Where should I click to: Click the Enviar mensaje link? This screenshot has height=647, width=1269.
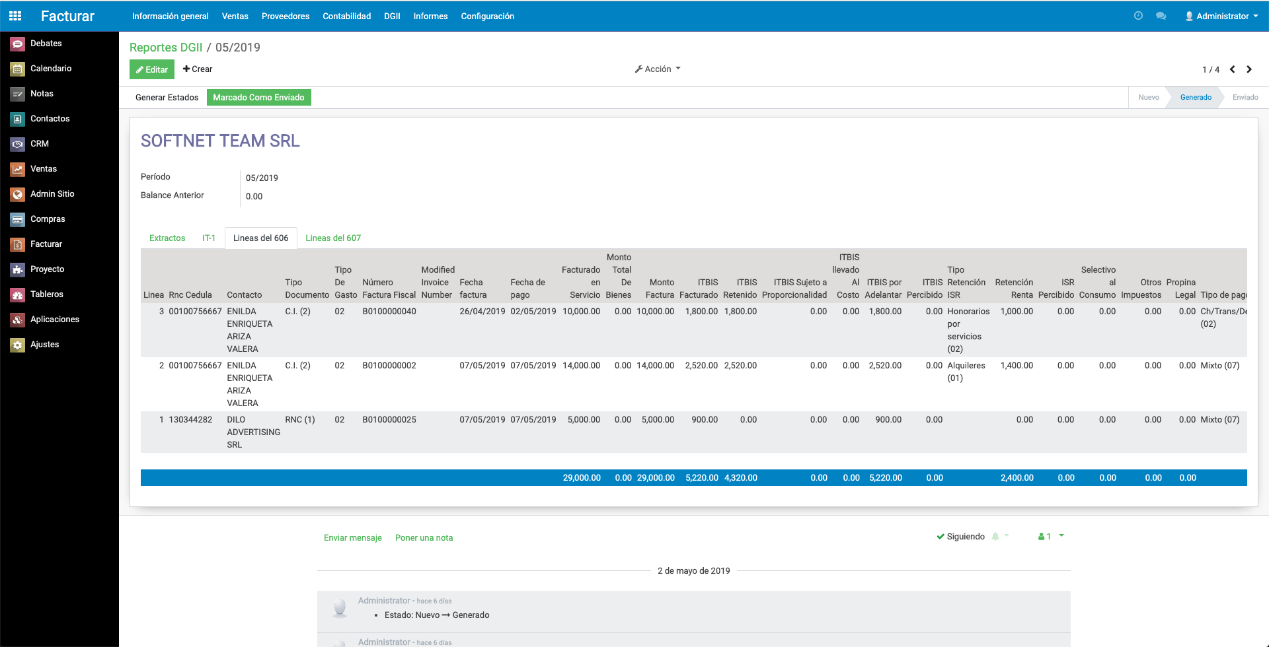(x=353, y=538)
